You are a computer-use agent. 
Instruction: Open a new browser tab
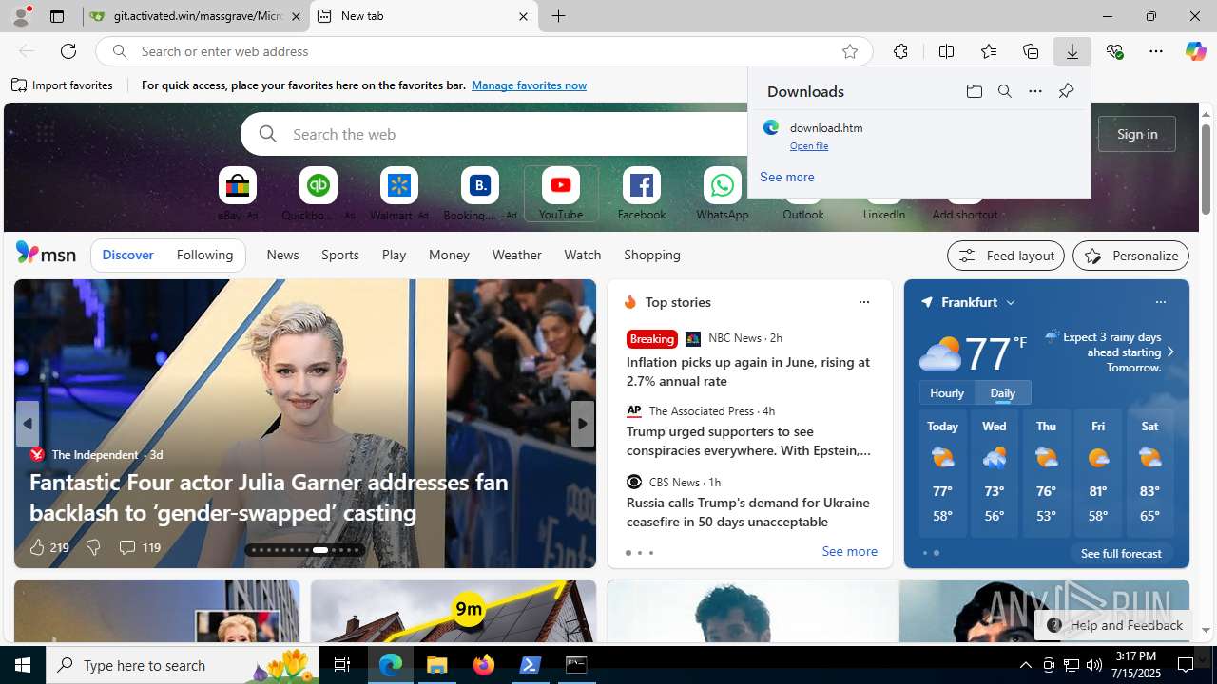coord(558,16)
